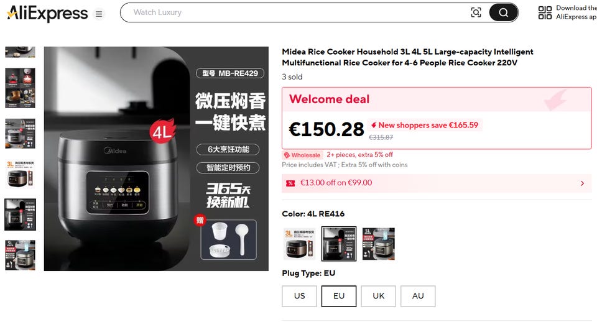Expand the €13.00 off coupon arrow
This screenshot has width=597, height=322.
582,183
